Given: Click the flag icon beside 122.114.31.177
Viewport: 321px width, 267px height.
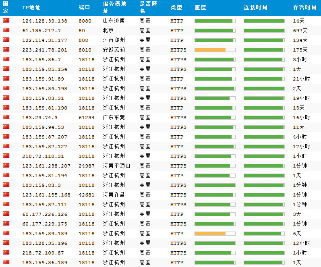Looking at the screenshot, I should tap(6, 40).
